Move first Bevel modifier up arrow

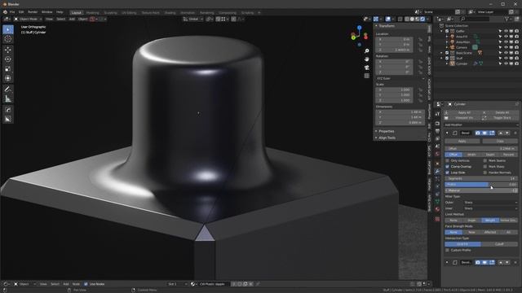pos(500,133)
